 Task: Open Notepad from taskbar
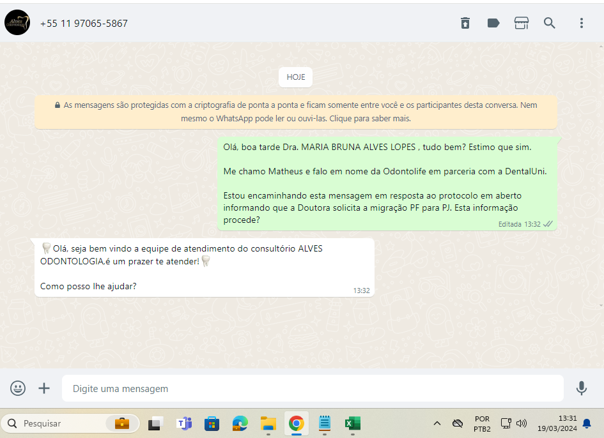[324, 423]
